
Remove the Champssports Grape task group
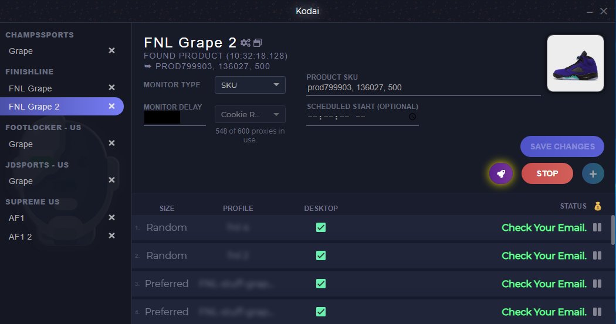click(x=111, y=50)
